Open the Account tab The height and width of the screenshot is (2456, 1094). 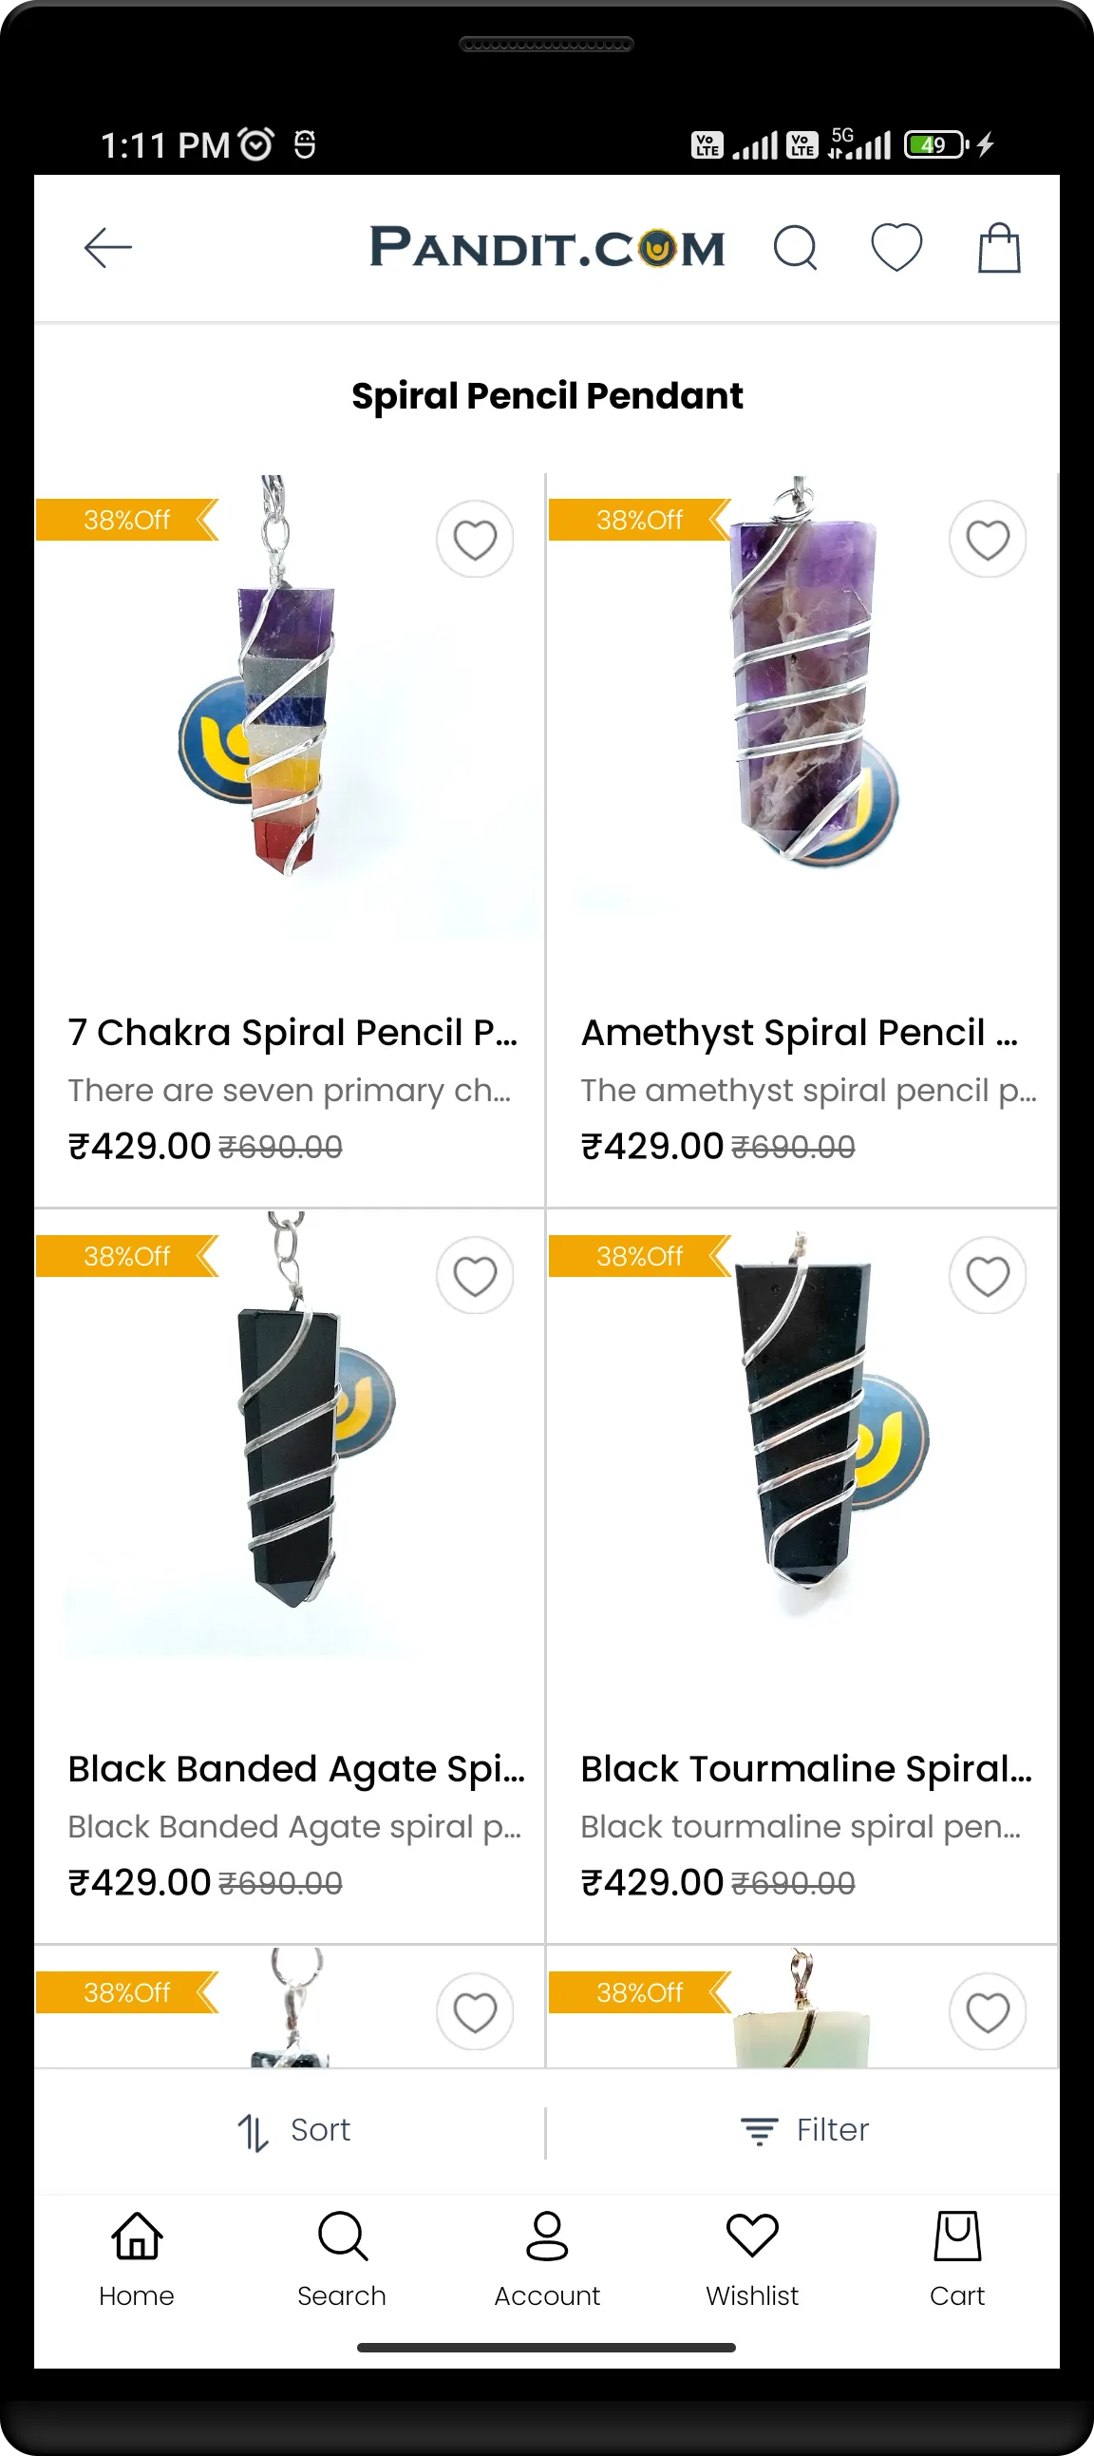pos(547,2259)
